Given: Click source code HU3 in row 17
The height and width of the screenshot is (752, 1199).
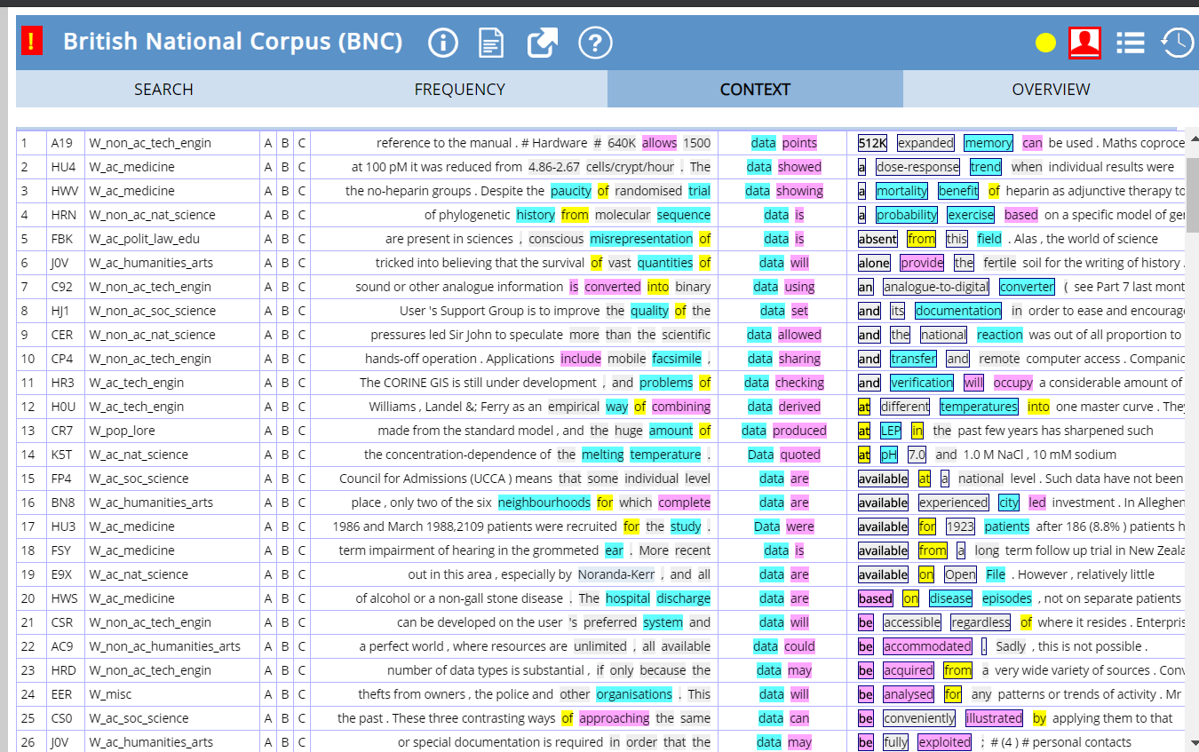Looking at the screenshot, I should coord(62,526).
